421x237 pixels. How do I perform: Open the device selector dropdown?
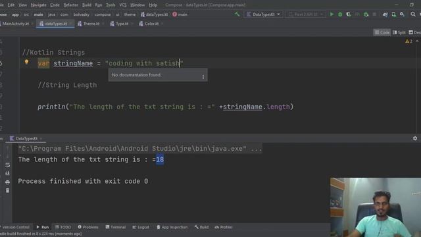[305, 14]
